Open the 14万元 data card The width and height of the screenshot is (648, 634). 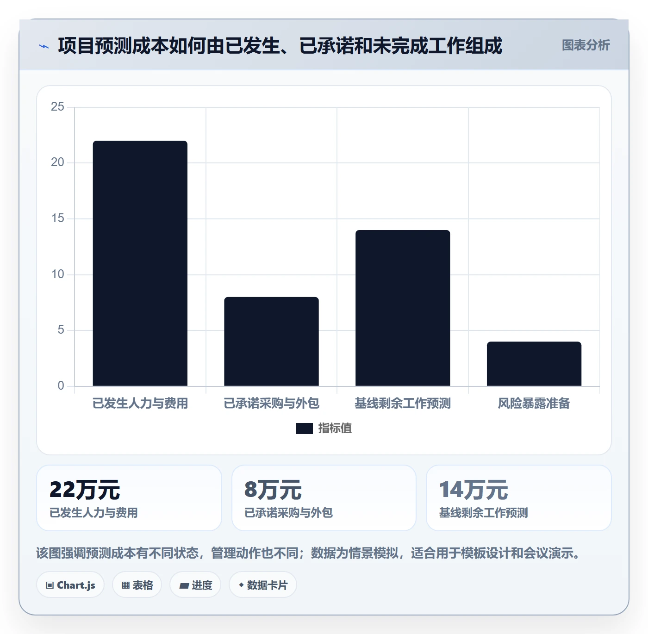(x=519, y=498)
